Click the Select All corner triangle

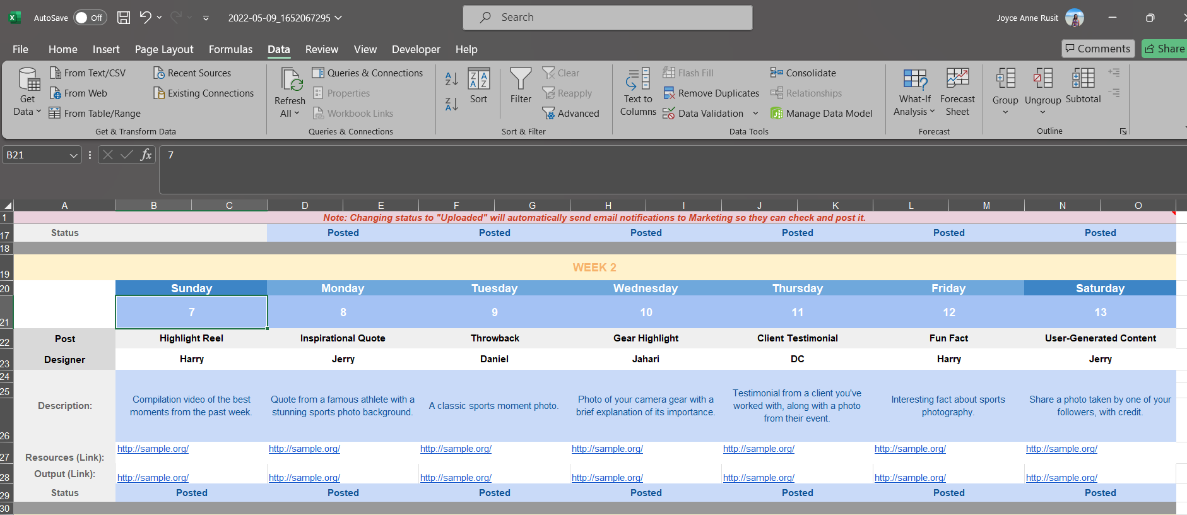8,205
